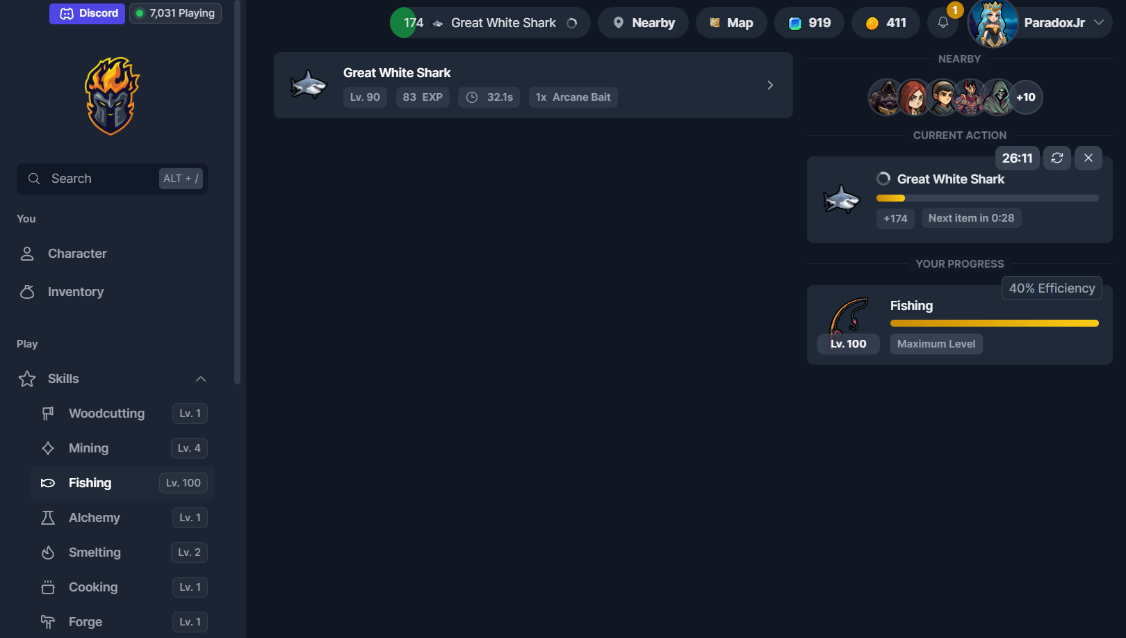Collapse the Skills section
Screen dimensions: 1126x638
click(200, 379)
